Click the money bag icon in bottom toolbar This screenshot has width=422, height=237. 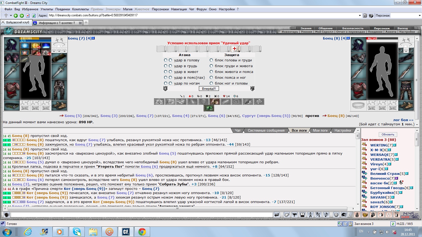point(357,215)
